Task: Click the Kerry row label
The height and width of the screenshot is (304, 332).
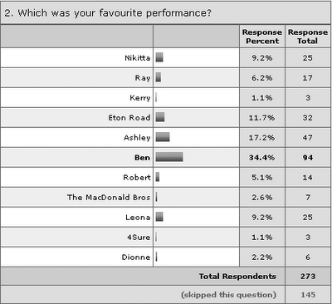Action: (x=140, y=98)
